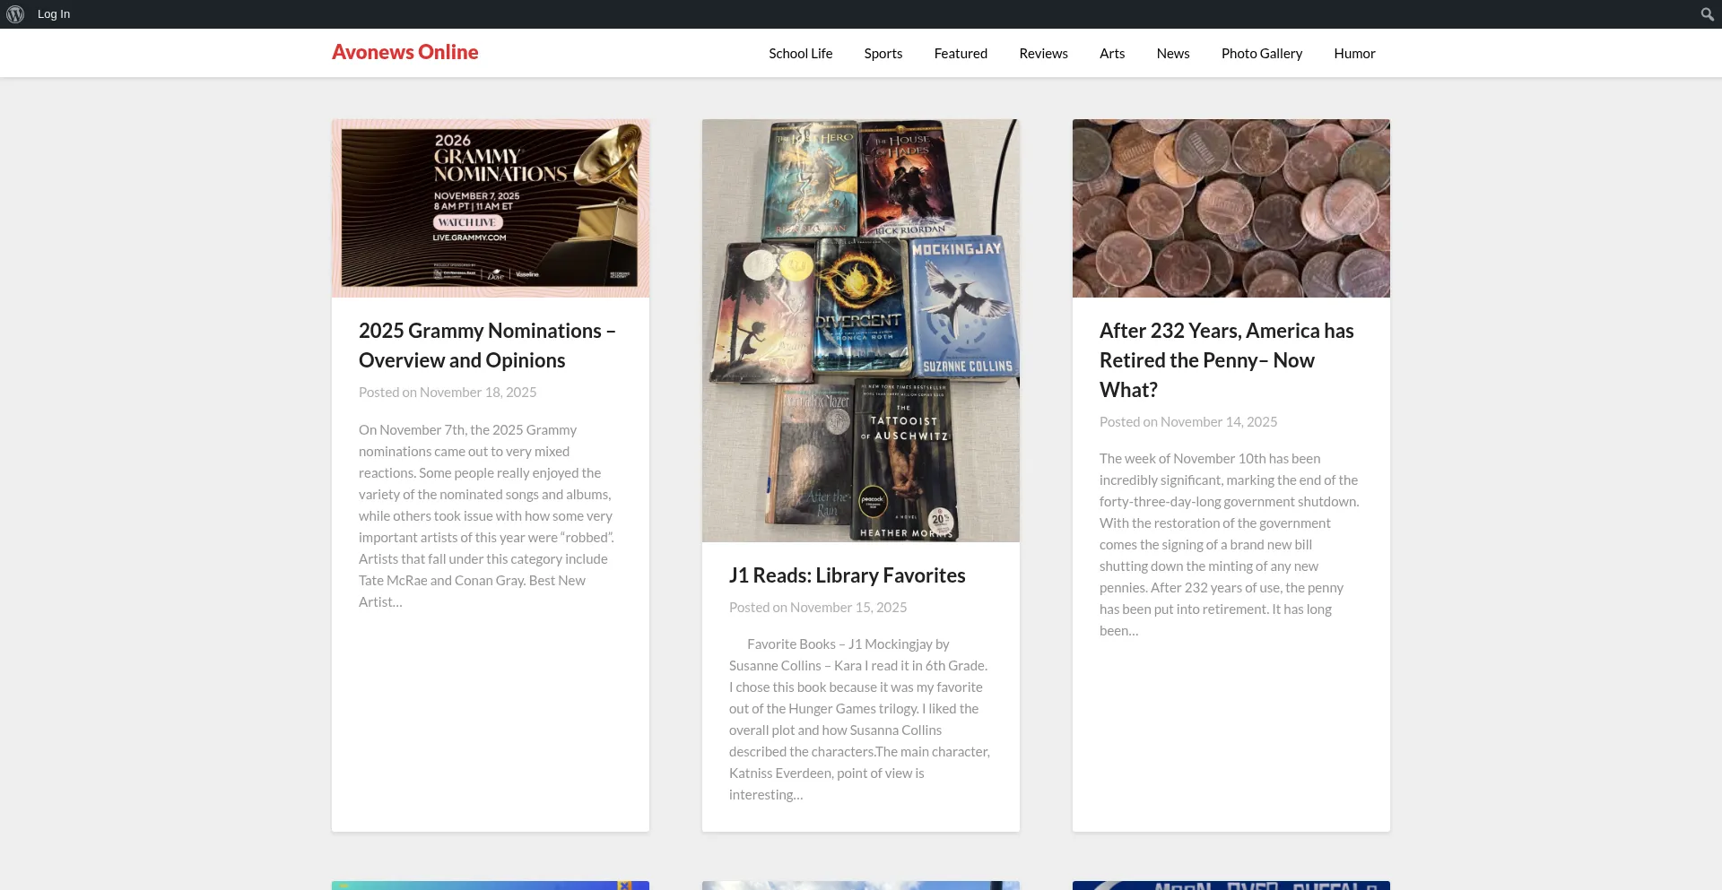Click the library books photo thumbnail
Image resolution: width=1722 pixels, height=890 pixels.
(860, 330)
